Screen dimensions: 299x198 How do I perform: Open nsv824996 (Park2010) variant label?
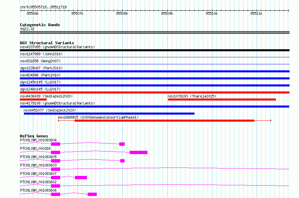click(x=40, y=75)
